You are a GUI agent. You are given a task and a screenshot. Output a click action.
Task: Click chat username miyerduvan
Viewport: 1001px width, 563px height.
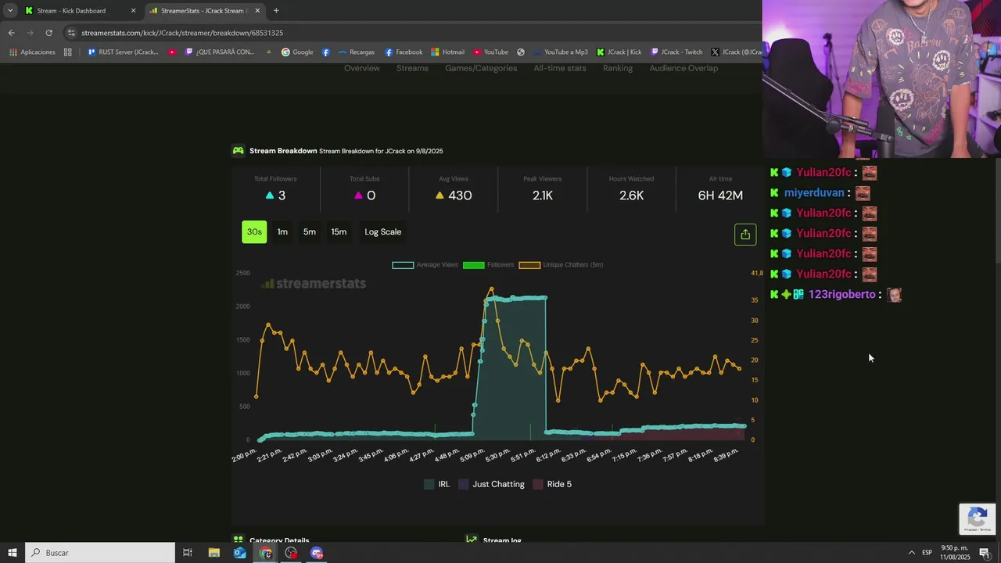tap(814, 192)
